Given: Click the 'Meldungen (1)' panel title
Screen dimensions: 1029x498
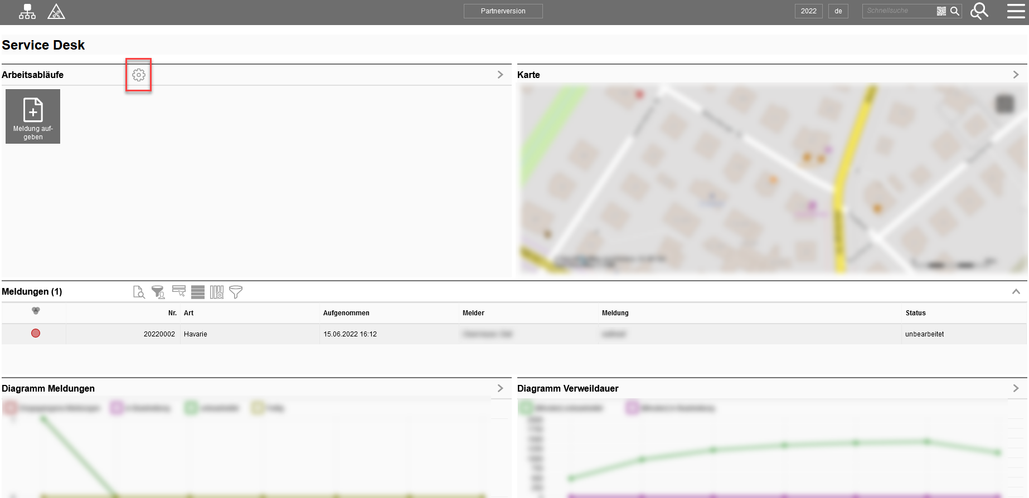Looking at the screenshot, I should click(32, 291).
